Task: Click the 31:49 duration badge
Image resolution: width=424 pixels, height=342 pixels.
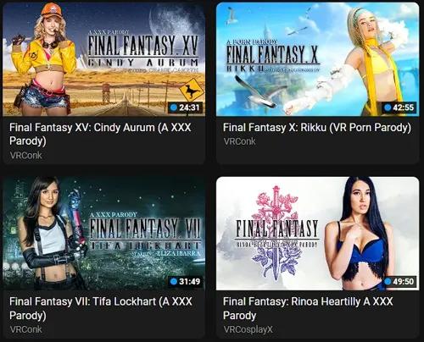Action: [x=186, y=281]
